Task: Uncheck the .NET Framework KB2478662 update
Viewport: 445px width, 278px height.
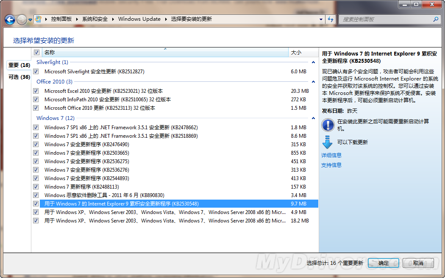Action: coord(36,128)
